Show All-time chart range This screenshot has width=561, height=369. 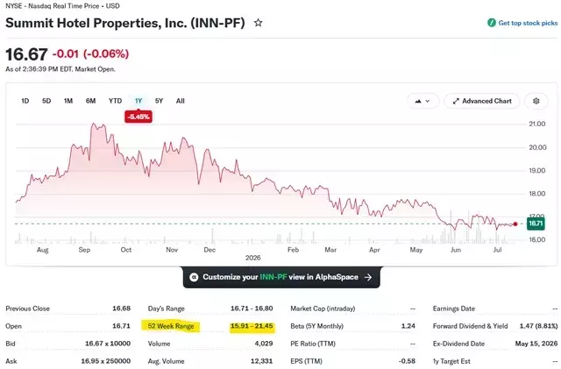click(181, 101)
